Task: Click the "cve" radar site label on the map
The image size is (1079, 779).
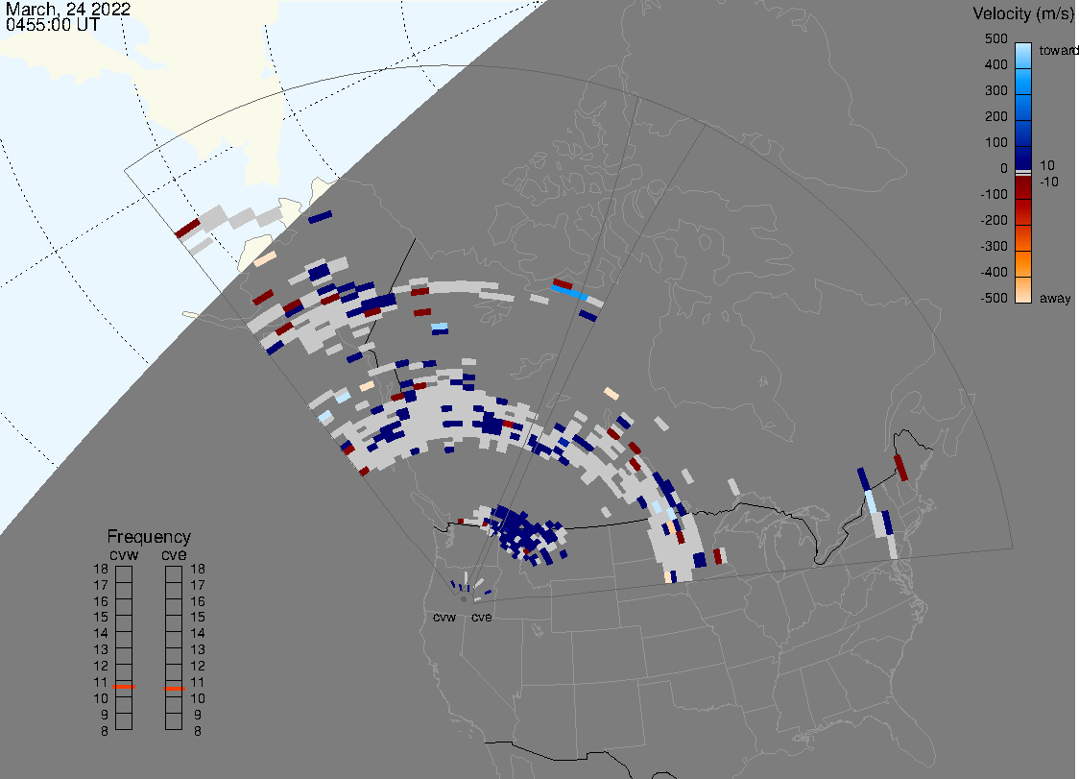Action: (x=482, y=617)
